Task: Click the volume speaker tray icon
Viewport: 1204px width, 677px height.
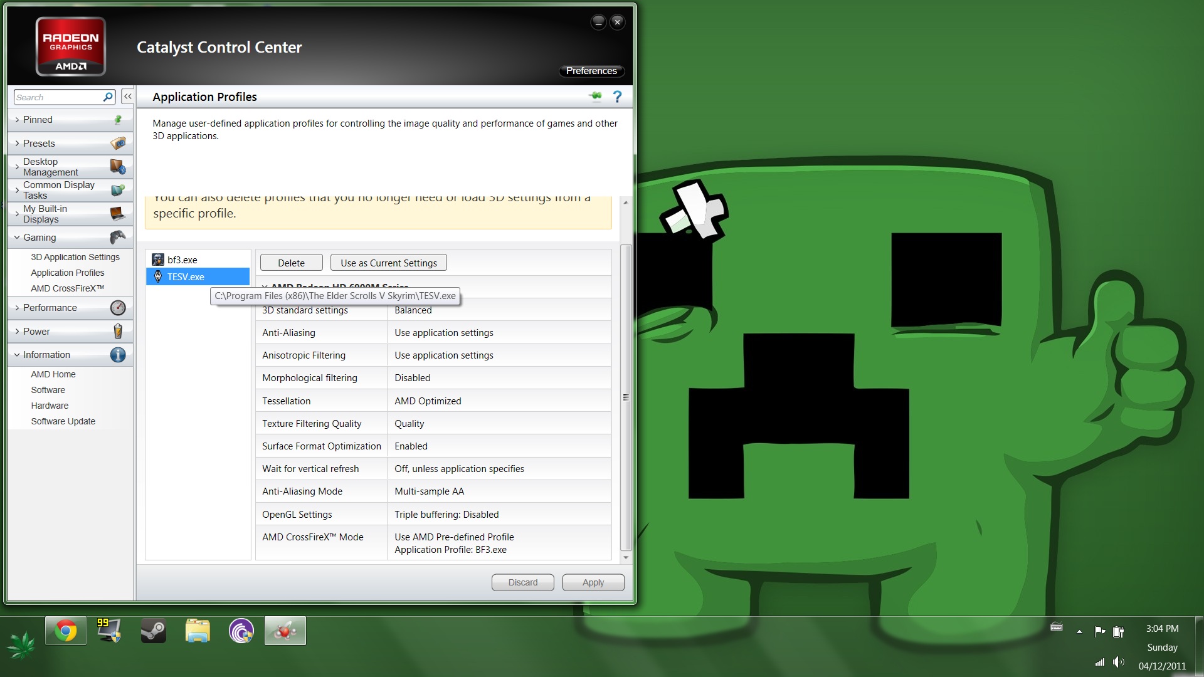Action: tap(1119, 662)
